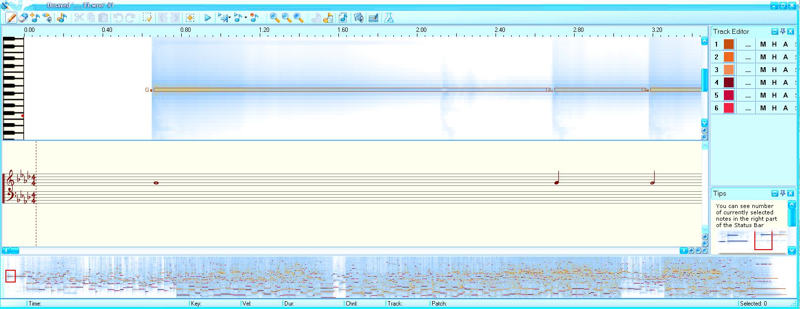Image resolution: width=800 pixels, height=309 pixels.
Task: Open the ellipsis options for track 2
Action: coord(748,57)
